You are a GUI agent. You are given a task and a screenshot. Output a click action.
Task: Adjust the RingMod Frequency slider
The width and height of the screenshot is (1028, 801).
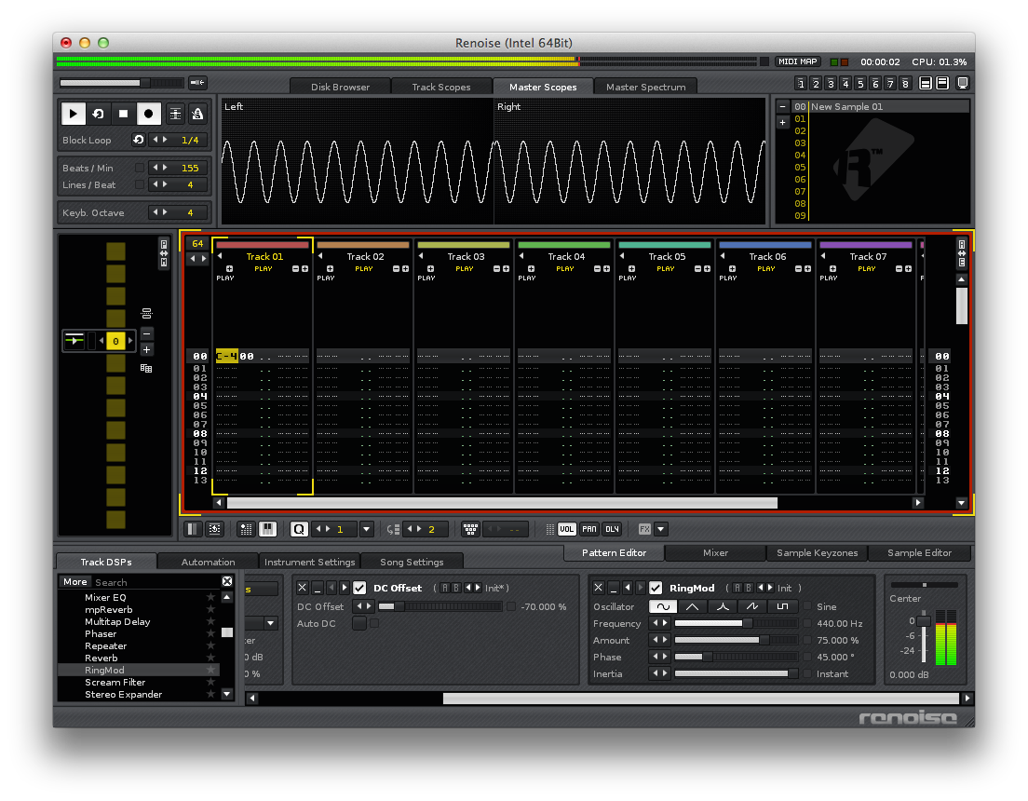click(x=736, y=623)
